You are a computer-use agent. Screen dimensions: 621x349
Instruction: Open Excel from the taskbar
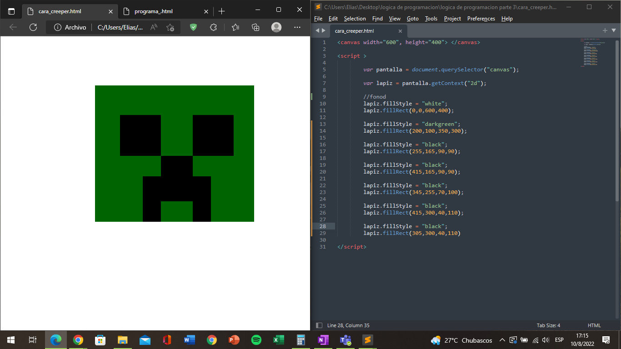[x=278, y=340]
